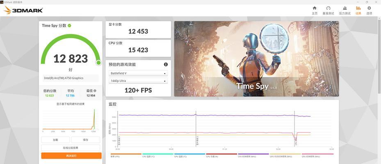The width and height of the screenshot is (381, 164).
Task: Click 在线比较结果 compare online button
Action: coord(71,148)
